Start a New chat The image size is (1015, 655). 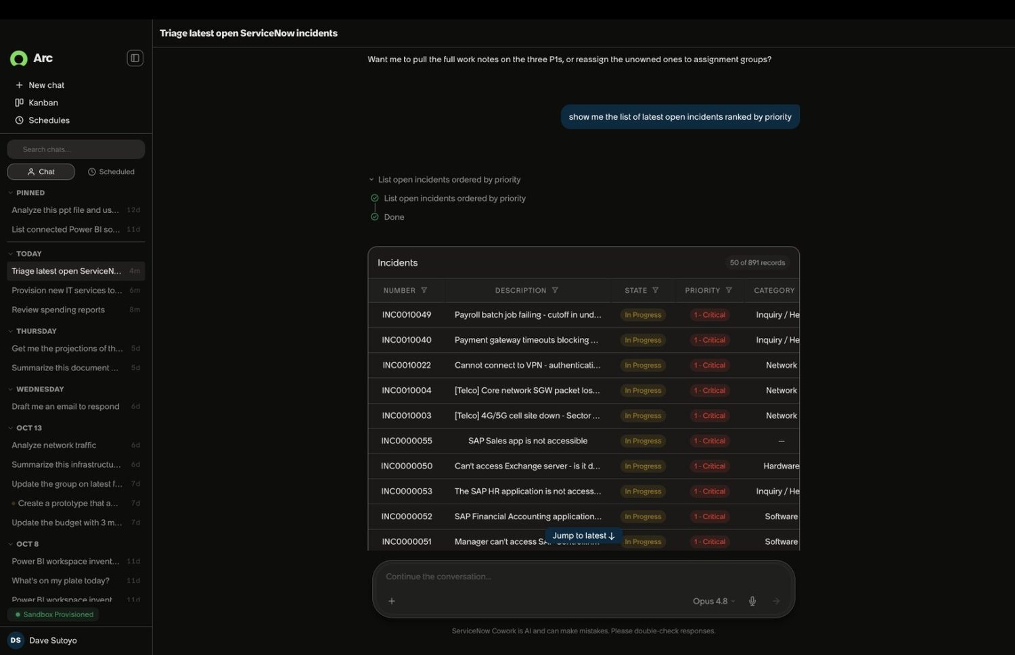point(40,85)
